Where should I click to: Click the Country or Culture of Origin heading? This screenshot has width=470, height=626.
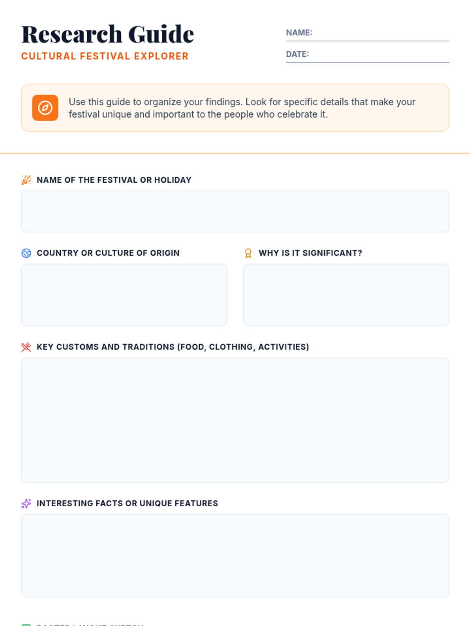coord(108,253)
